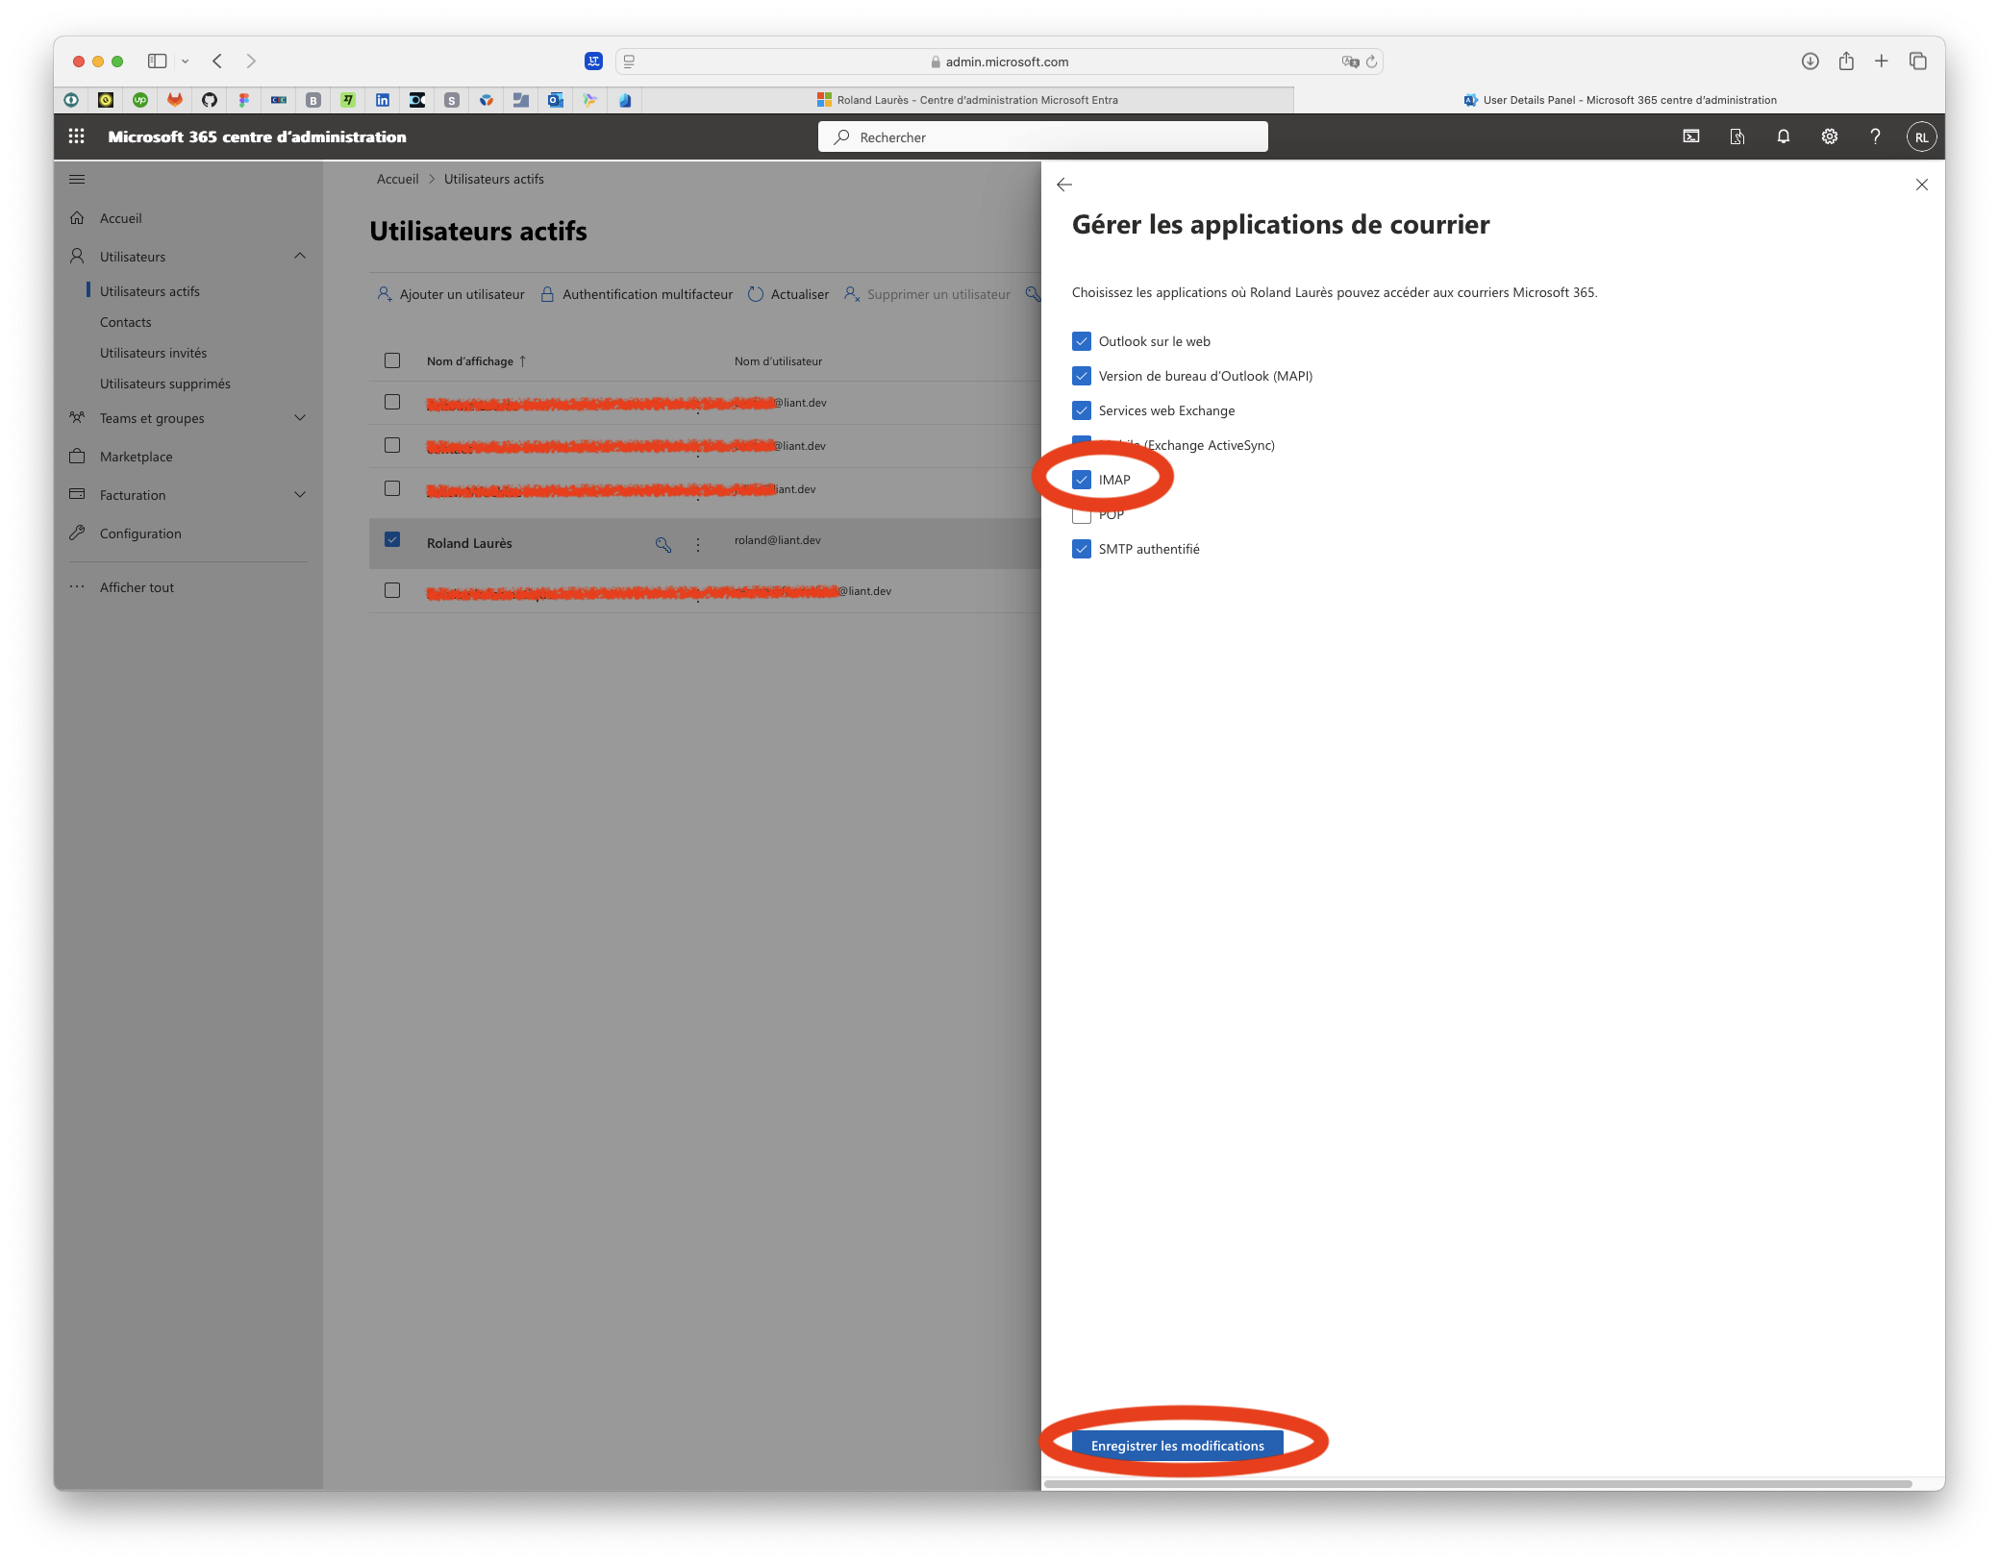Open the Microsoft 365 app launcher grid
The image size is (1999, 1562).
(x=77, y=136)
